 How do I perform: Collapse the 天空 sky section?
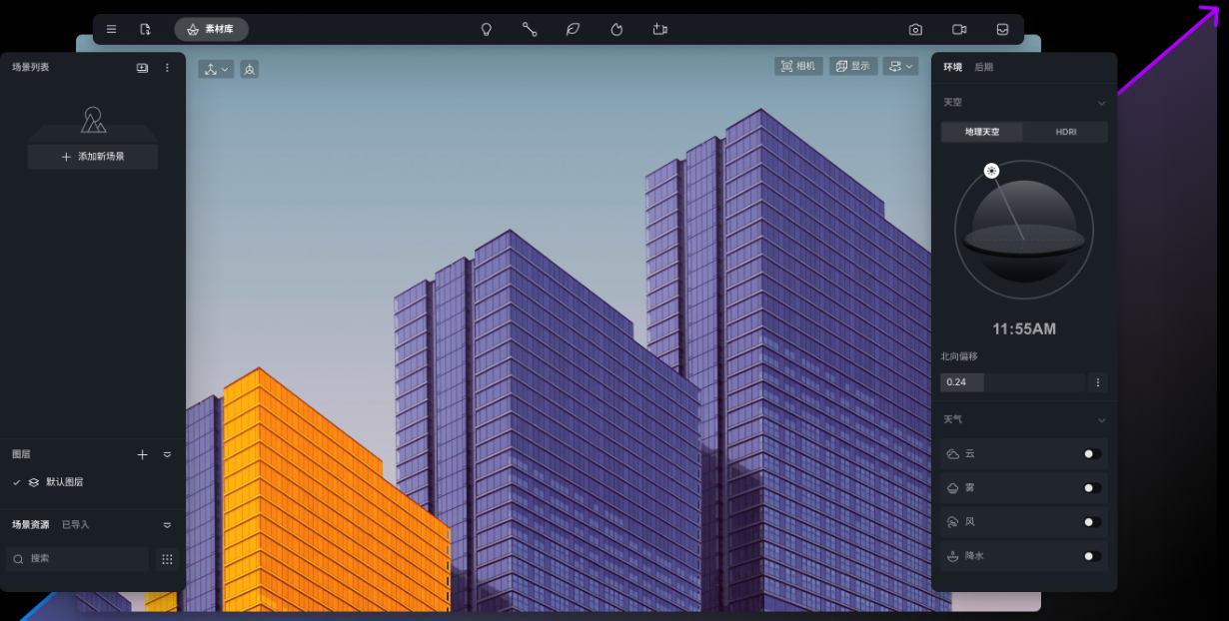(1101, 103)
